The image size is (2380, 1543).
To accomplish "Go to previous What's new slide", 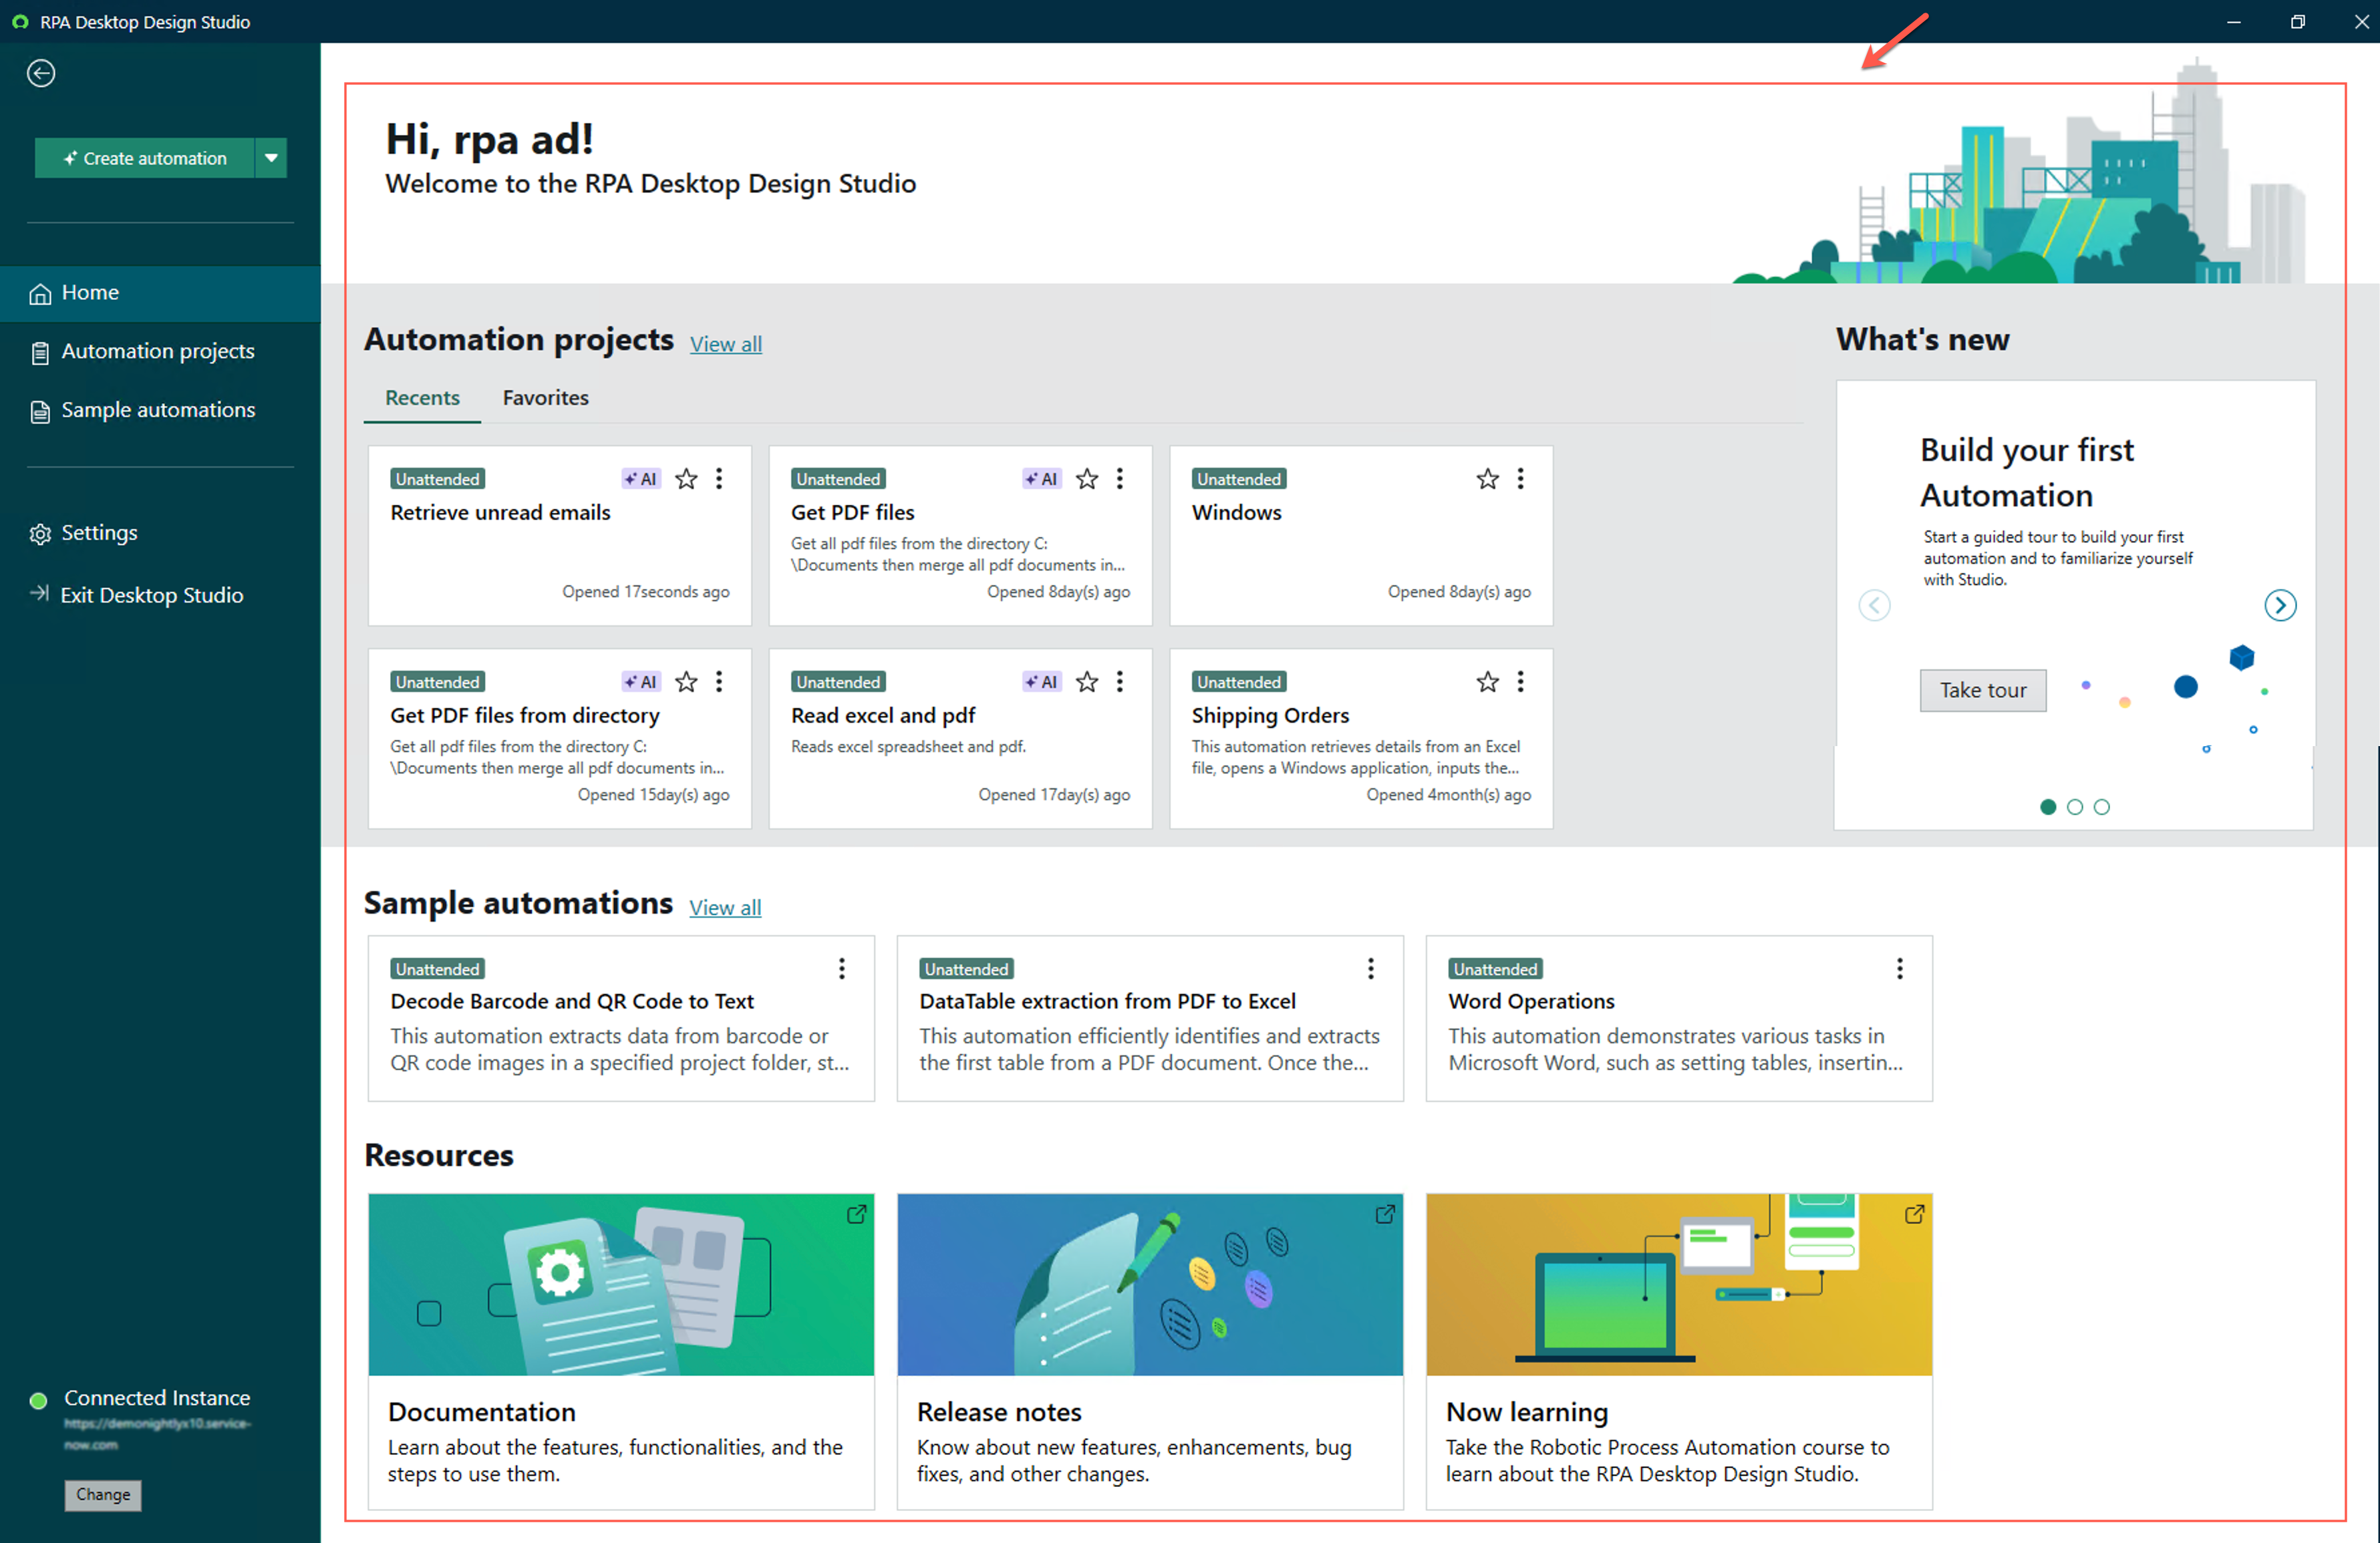I will [x=1875, y=605].
